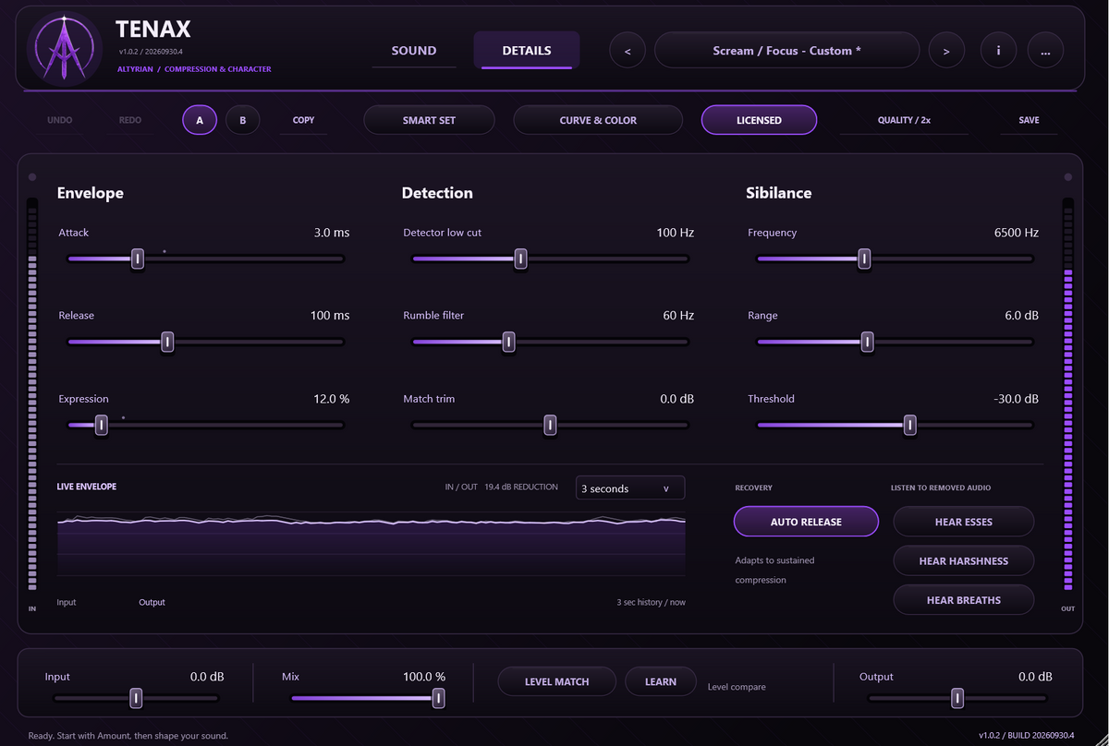Open the Scream / Focus preset selector
This screenshot has width=1109, height=746.
pos(786,51)
